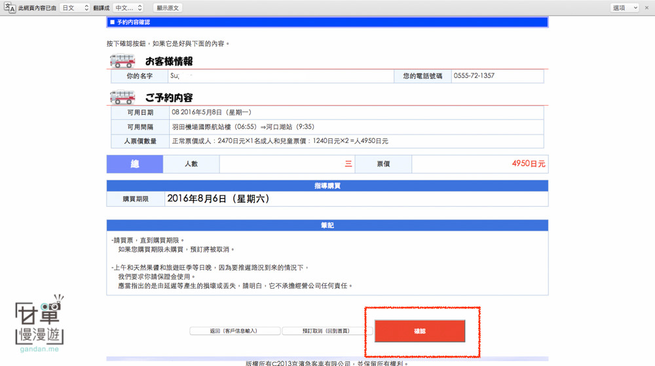Click the note line 如果您購買期限未購買，預訂將被取消
Viewport: 655px width, 366px height.
(176, 249)
